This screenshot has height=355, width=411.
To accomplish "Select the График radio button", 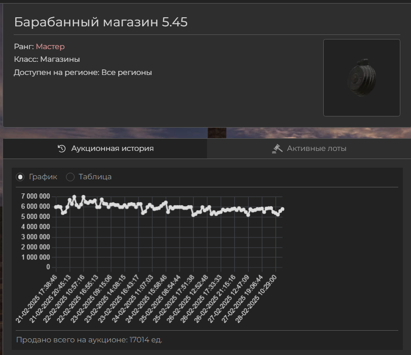I will [20, 177].
